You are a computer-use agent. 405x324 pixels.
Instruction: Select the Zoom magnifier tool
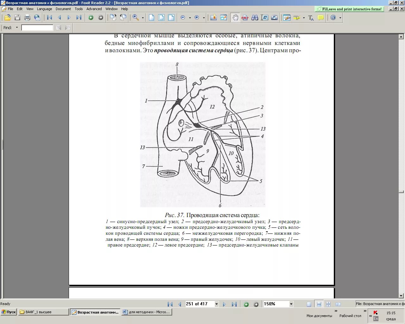(x=136, y=18)
